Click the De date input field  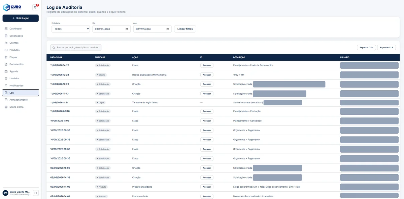click(111, 29)
